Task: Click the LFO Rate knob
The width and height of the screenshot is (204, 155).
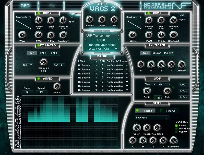Action: tap(167, 91)
